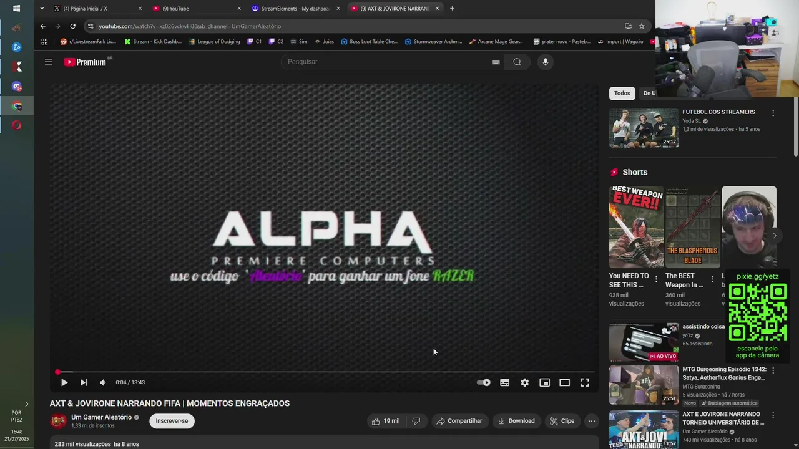
Task: Open the on-screen keyboard in search box
Action: point(496,62)
